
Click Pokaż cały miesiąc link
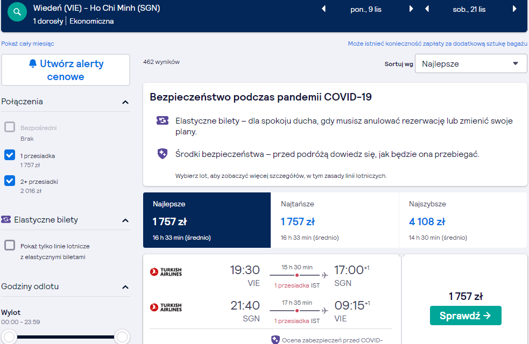point(27,44)
